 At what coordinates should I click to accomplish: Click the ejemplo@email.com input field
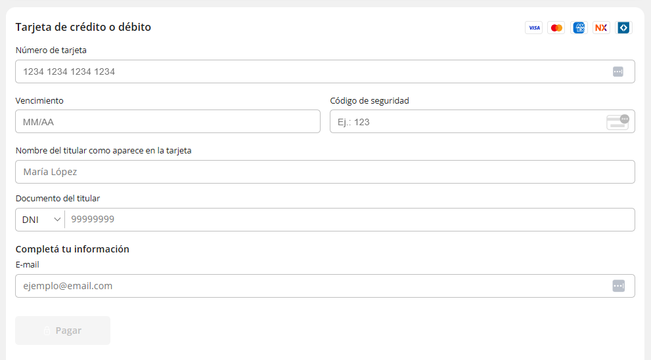[325, 286]
